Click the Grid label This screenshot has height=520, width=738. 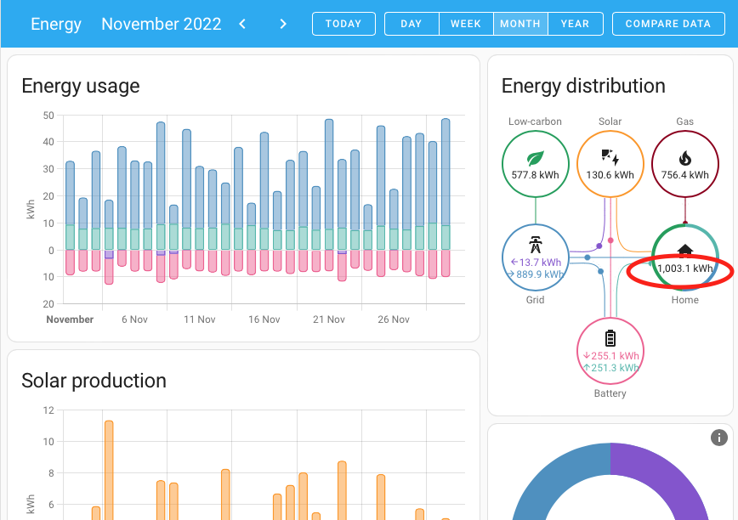coord(535,300)
